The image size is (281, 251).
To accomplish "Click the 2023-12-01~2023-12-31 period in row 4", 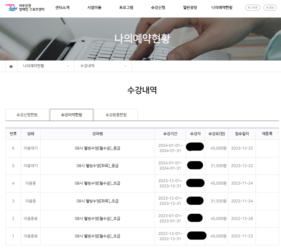I will (170, 183).
